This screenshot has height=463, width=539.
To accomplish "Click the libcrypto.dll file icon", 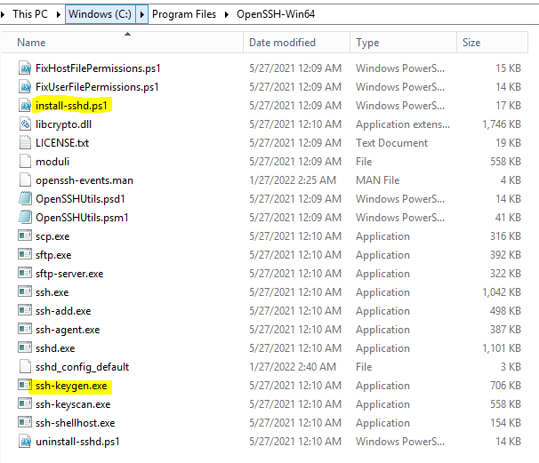I will [x=25, y=124].
